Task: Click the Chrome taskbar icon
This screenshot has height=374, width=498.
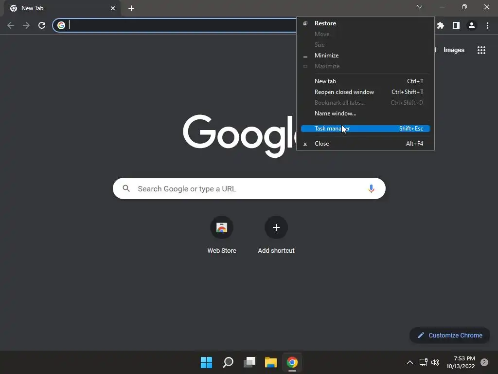Action: pyautogui.click(x=292, y=362)
